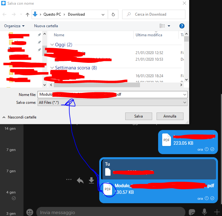
Task: Add attachment with the plus icon
Action: pos(217,212)
